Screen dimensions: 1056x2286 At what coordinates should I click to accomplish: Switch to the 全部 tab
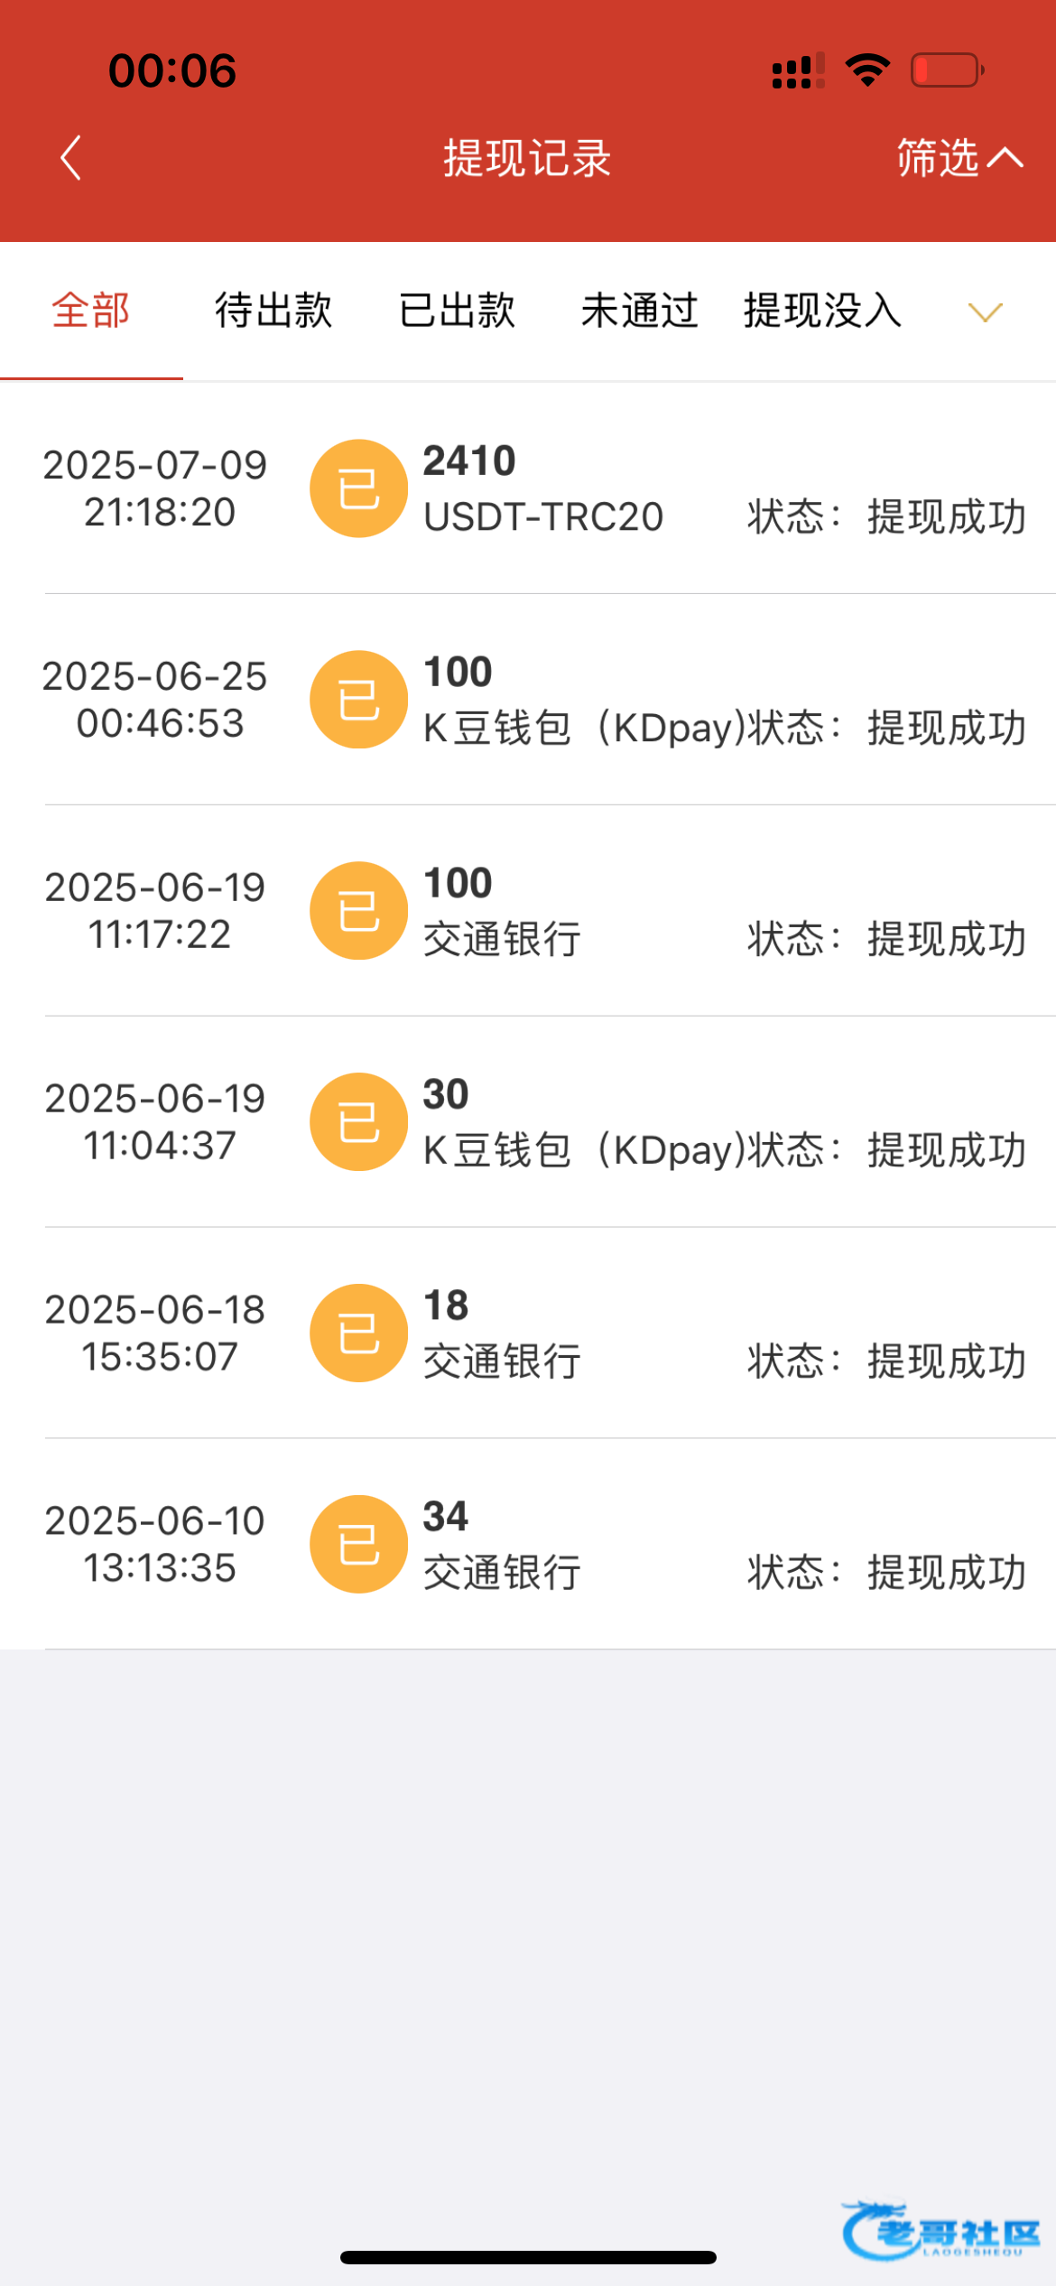[x=91, y=311]
